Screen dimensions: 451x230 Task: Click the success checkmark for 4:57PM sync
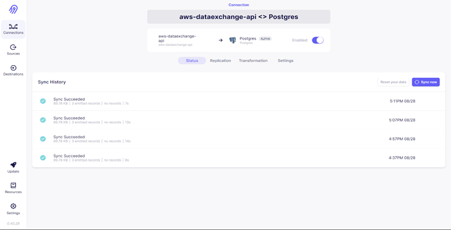click(x=43, y=139)
